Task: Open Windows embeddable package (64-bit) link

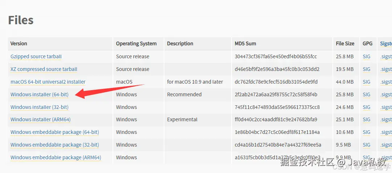Action: (55, 132)
